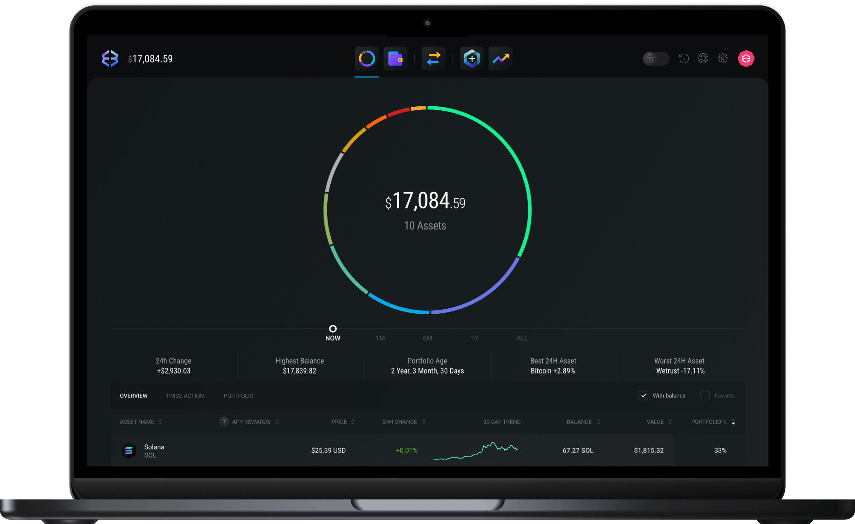Switch to the PORTFOLIO tab
The image size is (855, 524).
239,396
